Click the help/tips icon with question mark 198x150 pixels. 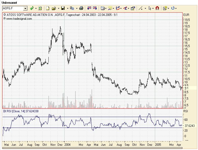[165, 9]
